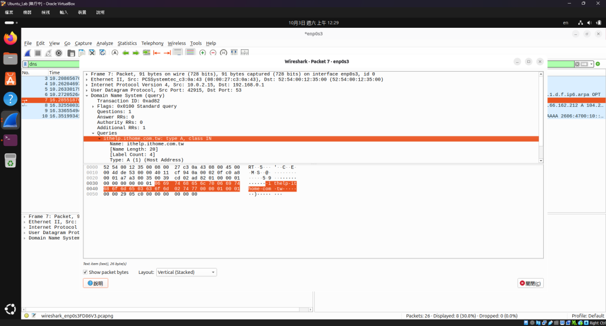
Task: Toggle auto-scroll during live capture
Action: coord(178,52)
